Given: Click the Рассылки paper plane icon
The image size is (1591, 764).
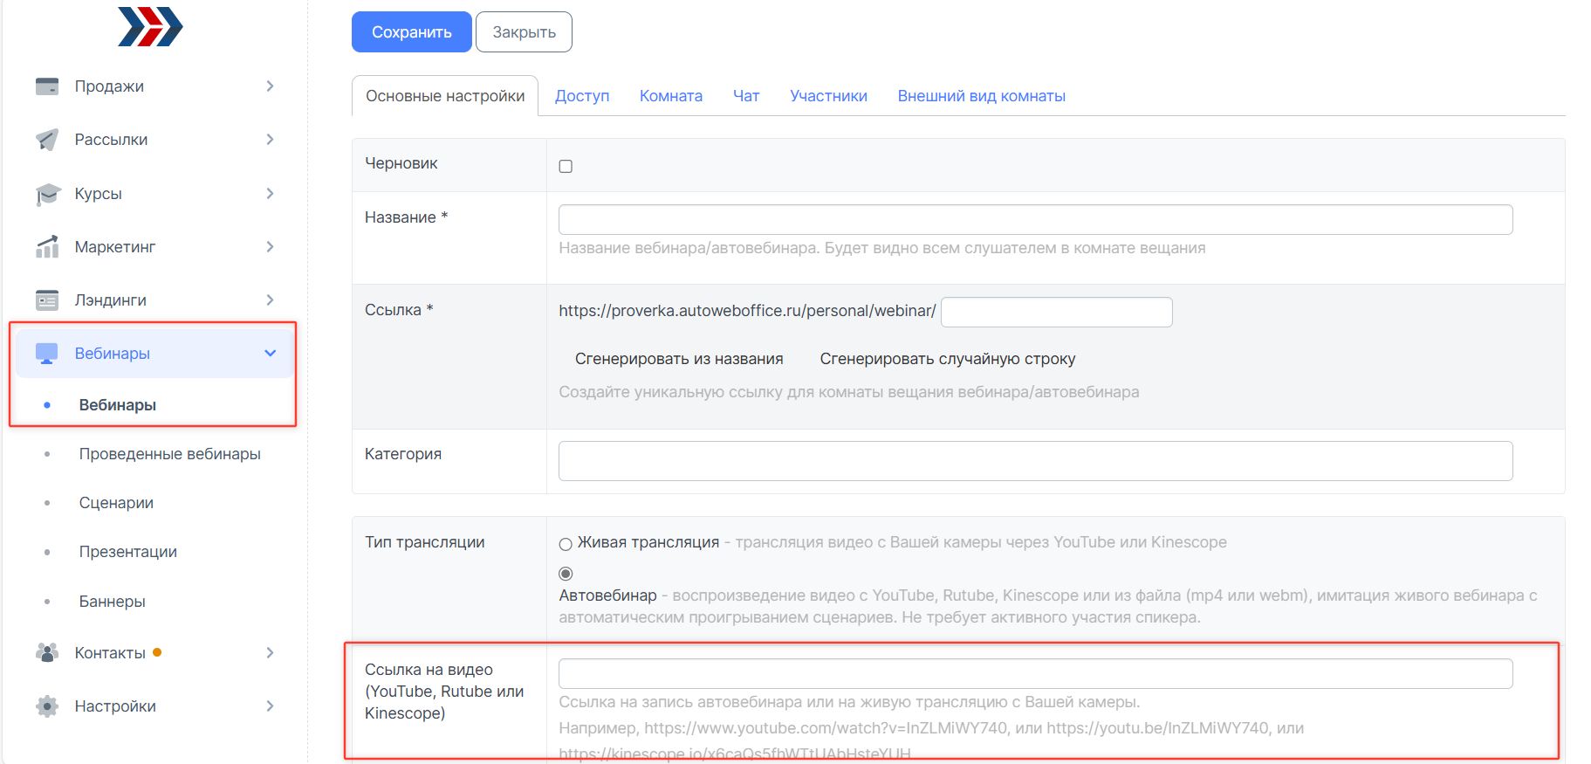Looking at the screenshot, I should pyautogui.click(x=47, y=140).
